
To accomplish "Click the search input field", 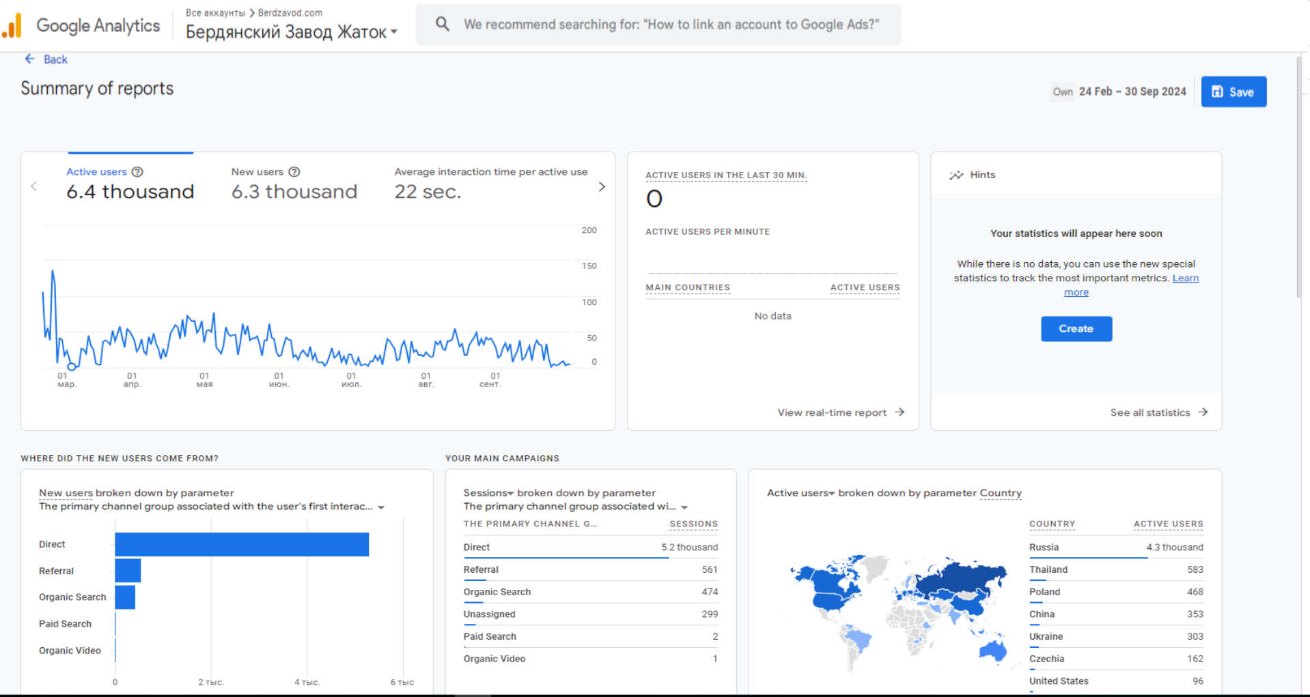I will click(658, 25).
